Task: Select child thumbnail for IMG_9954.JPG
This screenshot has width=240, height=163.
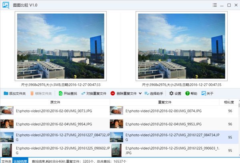Action: tap(7, 124)
